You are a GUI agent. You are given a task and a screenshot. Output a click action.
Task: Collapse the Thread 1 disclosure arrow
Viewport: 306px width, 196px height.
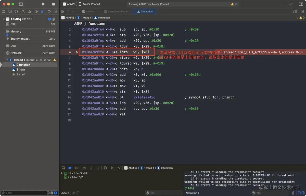click(x=7, y=60)
